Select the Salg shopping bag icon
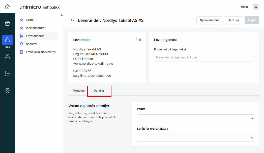 (x=7, y=40)
